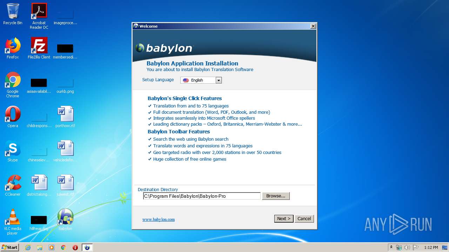Click the Welcome title bar icon
This screenshot has height=252, width=449.
coord(136,26)
